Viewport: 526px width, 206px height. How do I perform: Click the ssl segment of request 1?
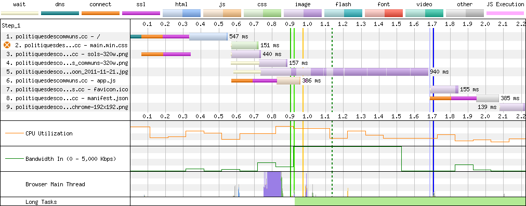(176, 36)
